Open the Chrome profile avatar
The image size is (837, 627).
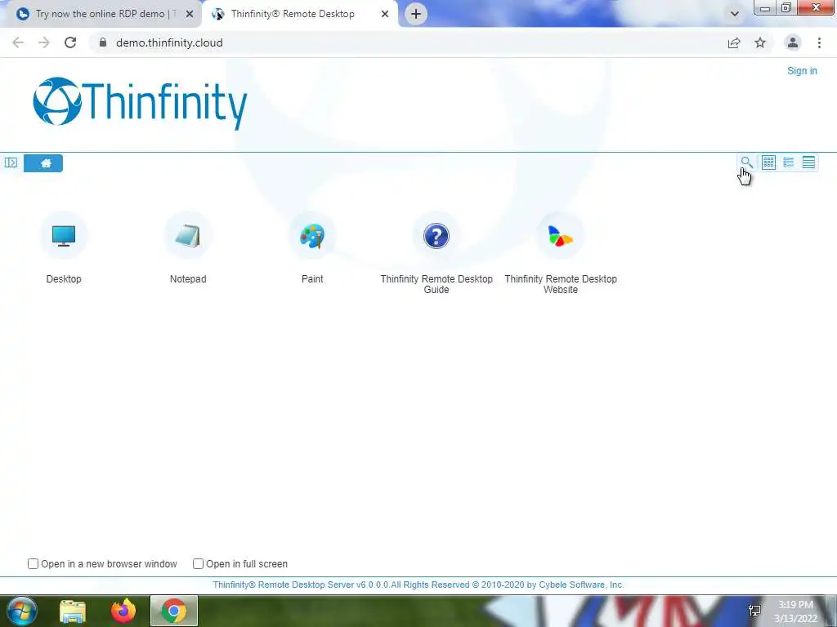tap(793, 42)
